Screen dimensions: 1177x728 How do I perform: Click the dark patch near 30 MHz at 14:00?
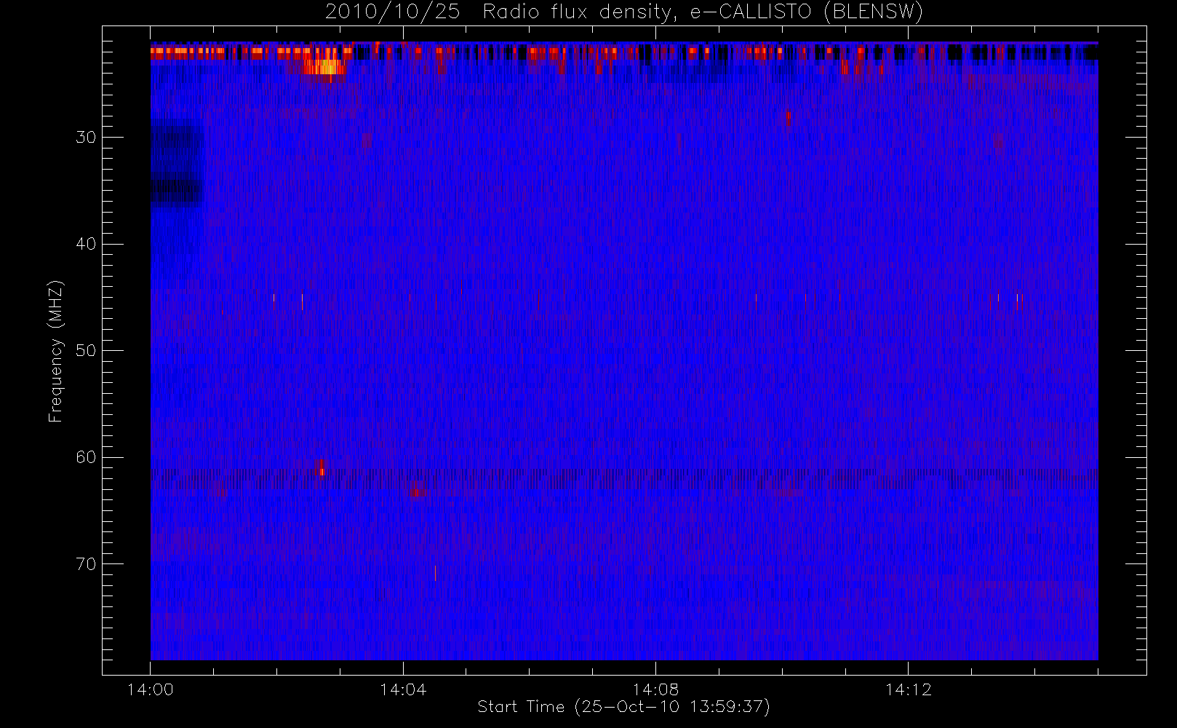coord(176,165)
